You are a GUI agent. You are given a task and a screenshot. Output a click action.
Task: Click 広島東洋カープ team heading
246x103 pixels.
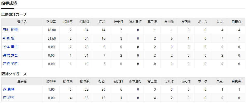click(14, 14)
